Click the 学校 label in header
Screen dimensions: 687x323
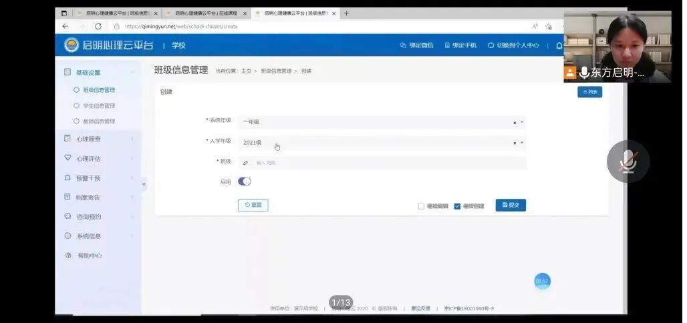click(x=178, y=45)
